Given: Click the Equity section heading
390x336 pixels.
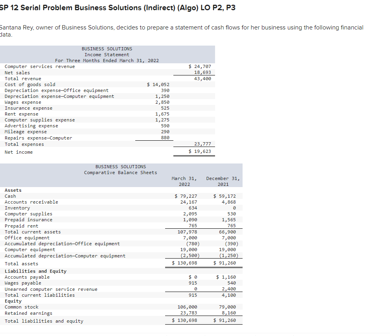Looking at the screenshot, I should [x=13, y=301].
